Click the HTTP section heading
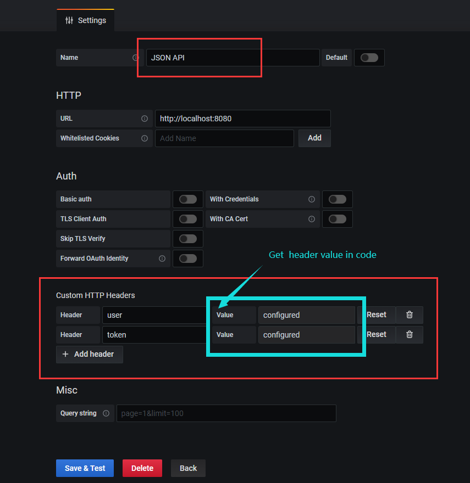This screenshot has height=483, width=470. pyautogui.click(x=69, y=96)
